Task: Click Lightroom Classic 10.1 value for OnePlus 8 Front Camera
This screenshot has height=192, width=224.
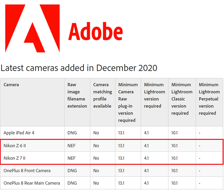Action: pos(175,171)
